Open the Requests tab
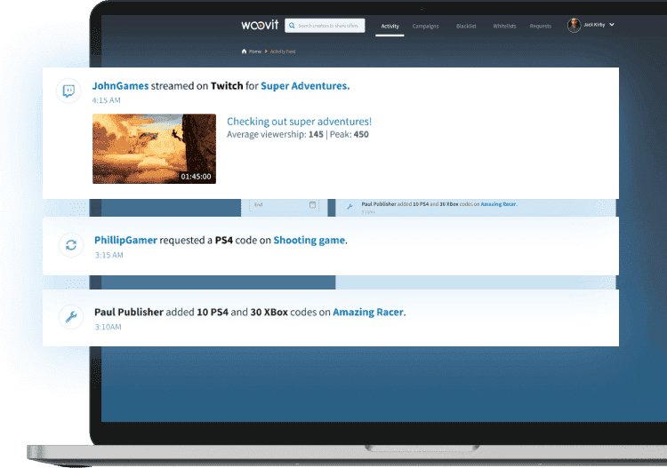Image resolution: width=667 pixels, height=468 pixels. (x=540, y=27)
